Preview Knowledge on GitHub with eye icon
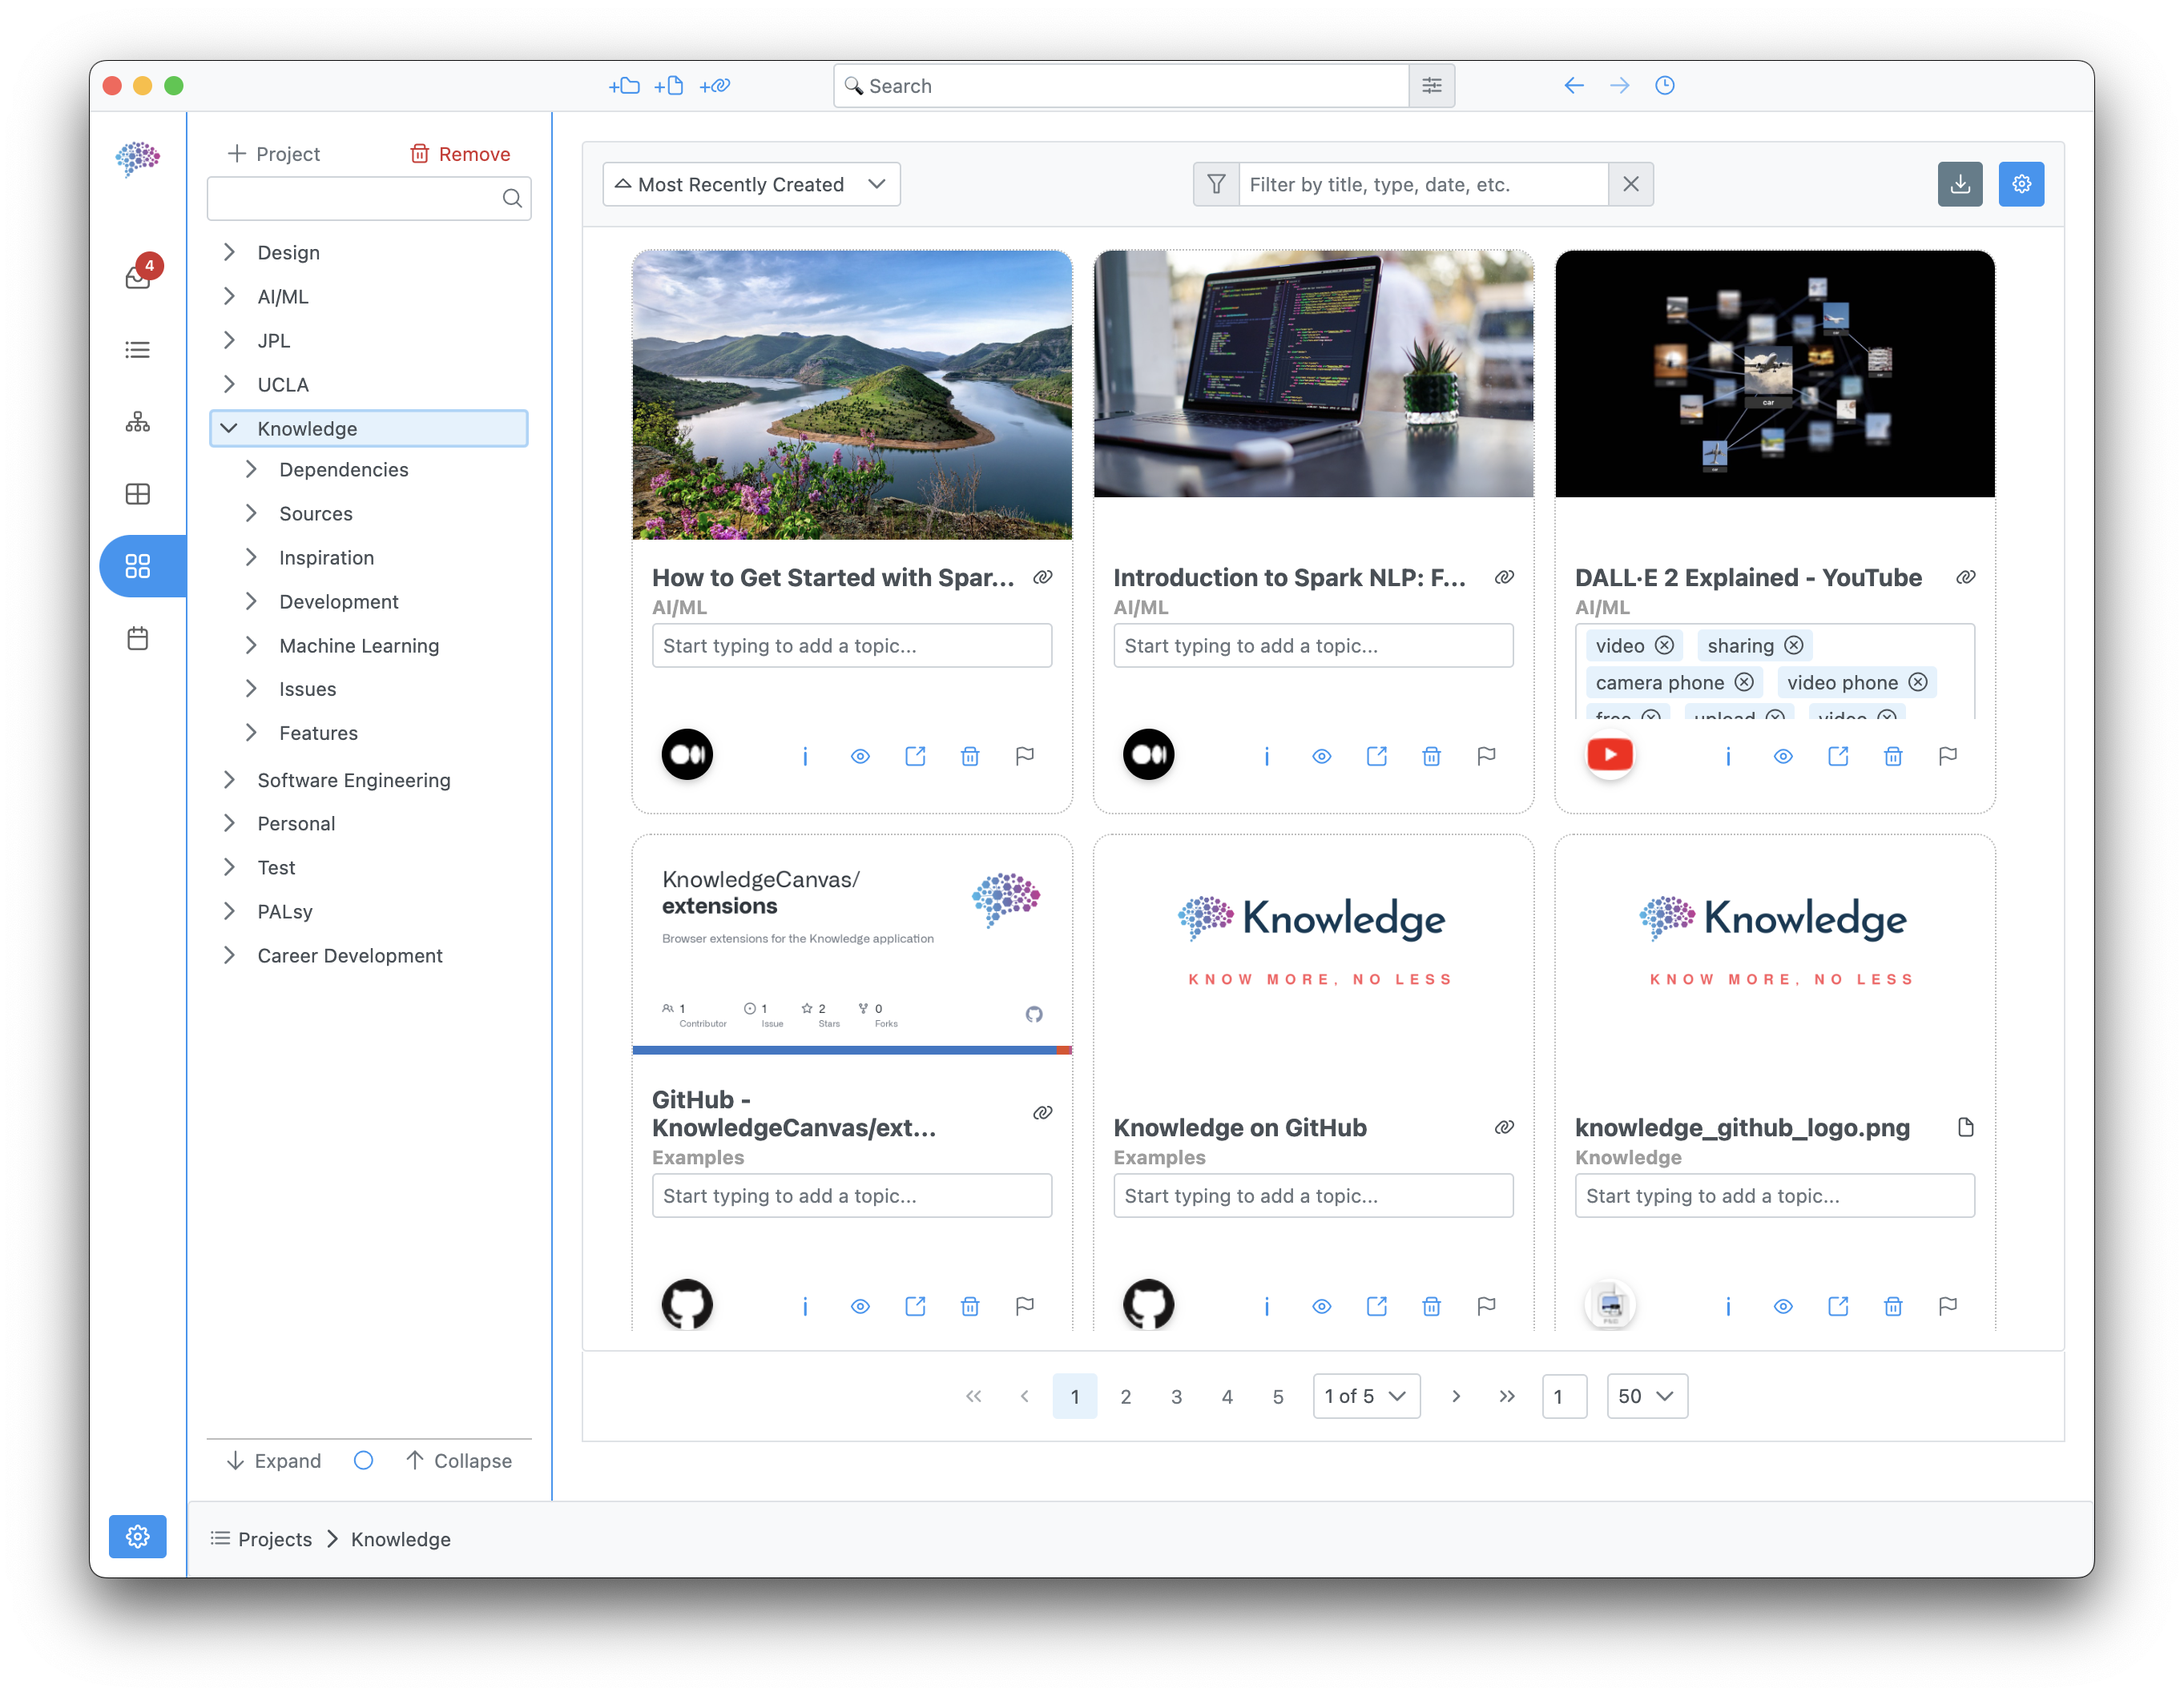The width and height of the screenshot is (2184, 1696). tap(1321, 1306)
